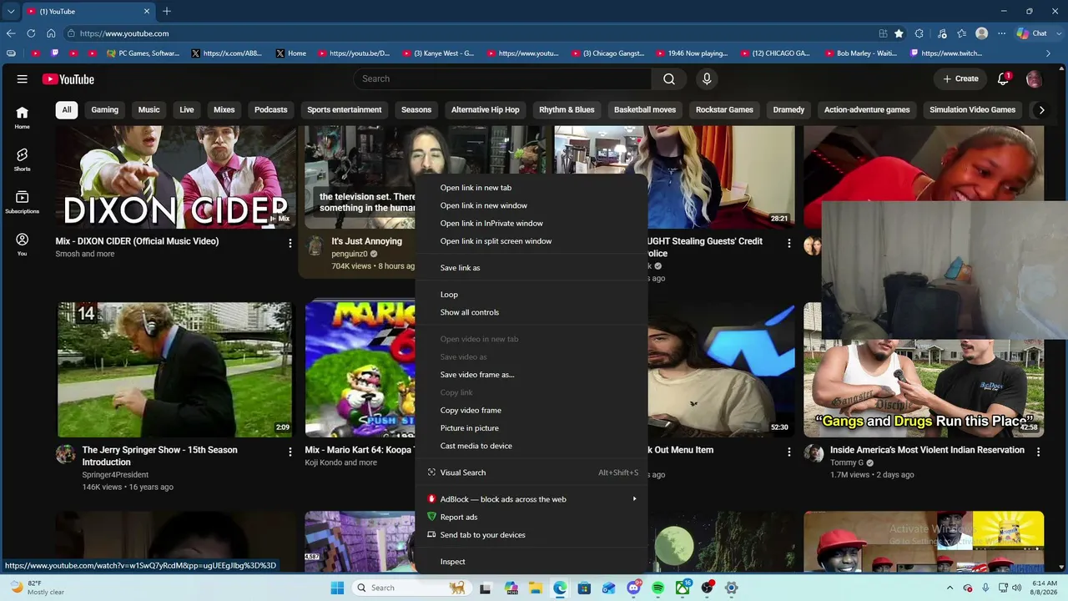Open the YouTube account avatar menu
This screenshot has width=1068, height=601.
pos(1034,79)
